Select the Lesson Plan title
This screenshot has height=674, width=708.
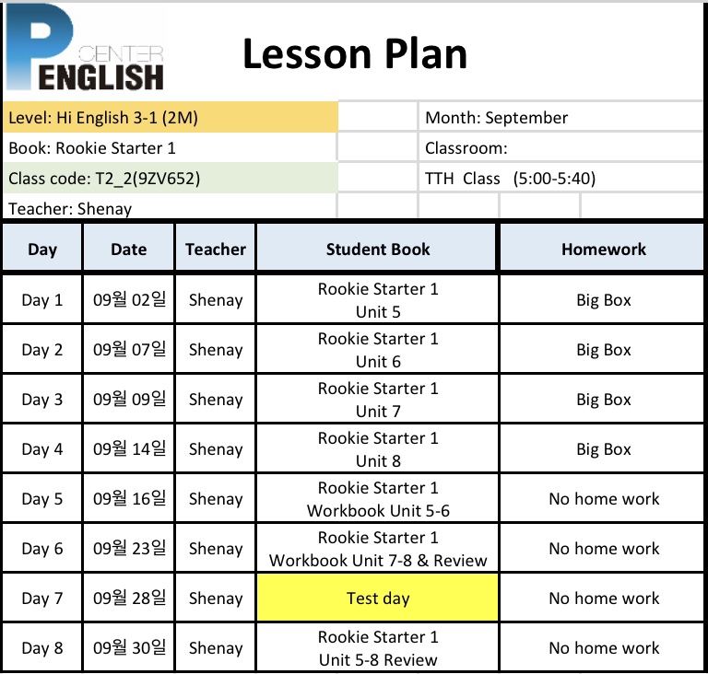click(x=355, y=54)
